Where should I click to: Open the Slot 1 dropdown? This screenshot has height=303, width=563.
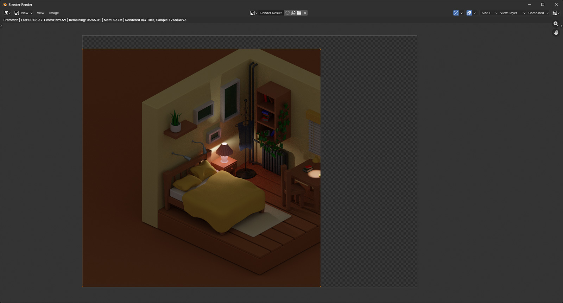tap(489, 13)
